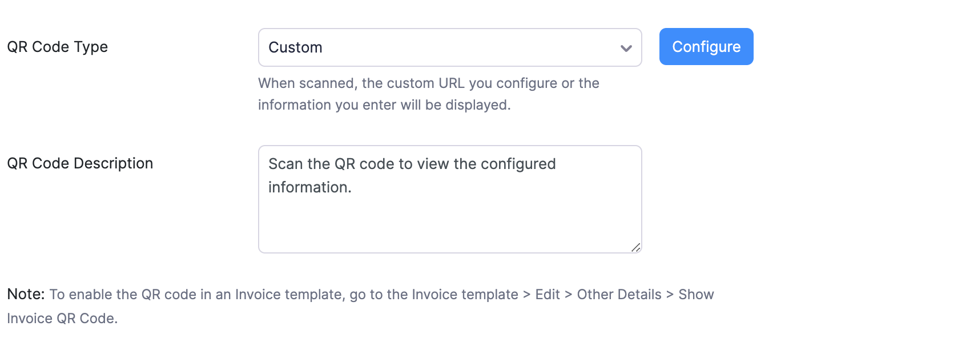Click 'go to the Invoice template' note text
974x346 pixels.
[434, 295]
